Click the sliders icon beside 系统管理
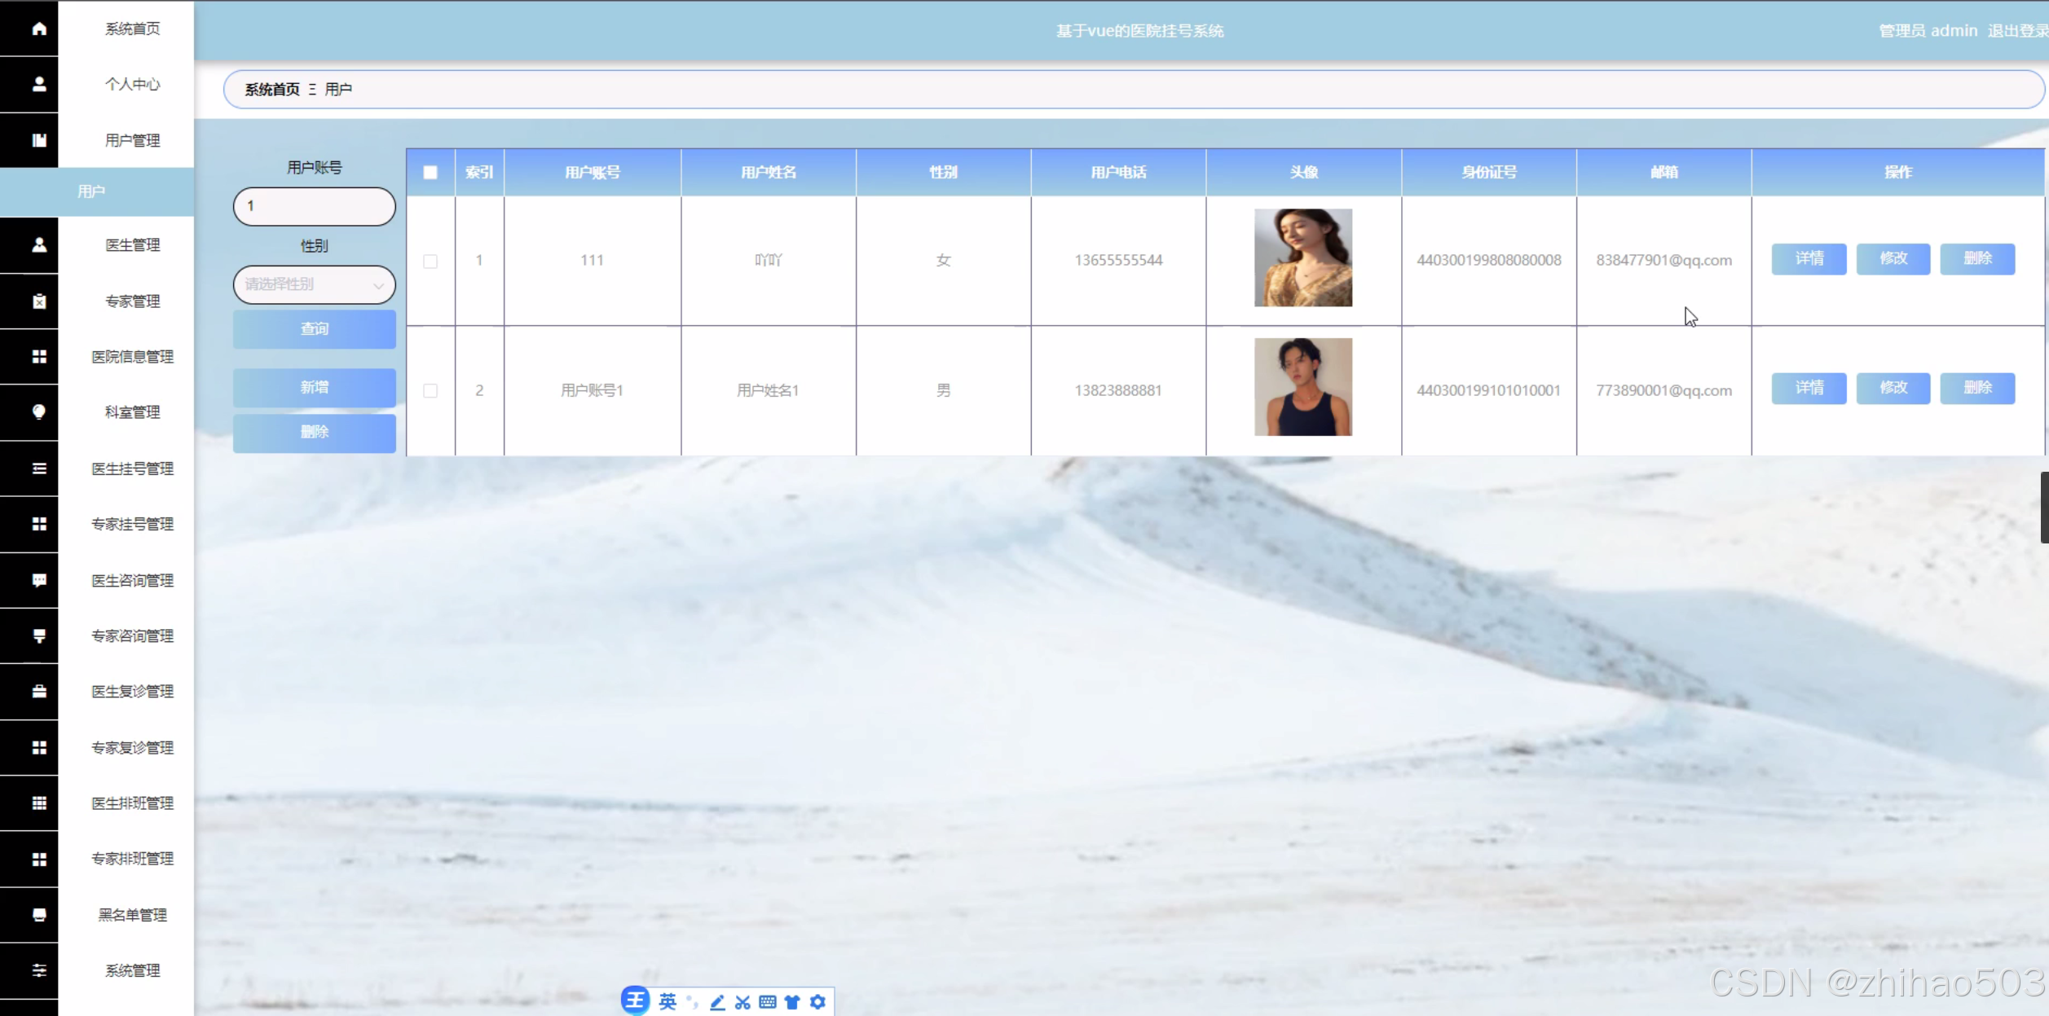2049x1016 pixels. (x=38, y=970)
